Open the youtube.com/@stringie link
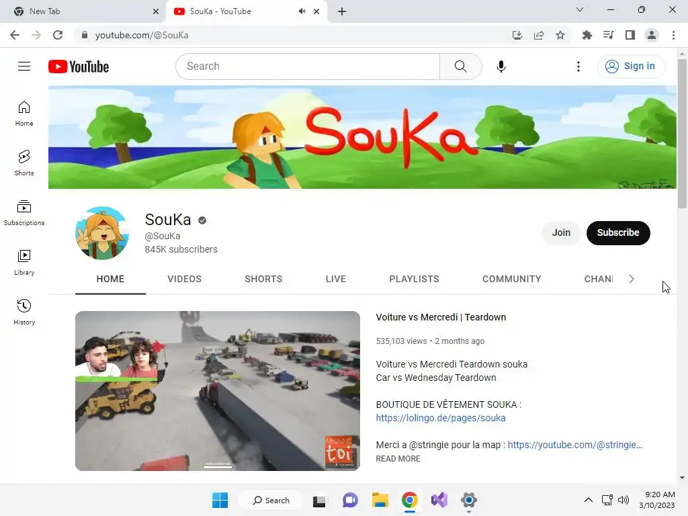The image size is (688, 516). pos(575,445)
